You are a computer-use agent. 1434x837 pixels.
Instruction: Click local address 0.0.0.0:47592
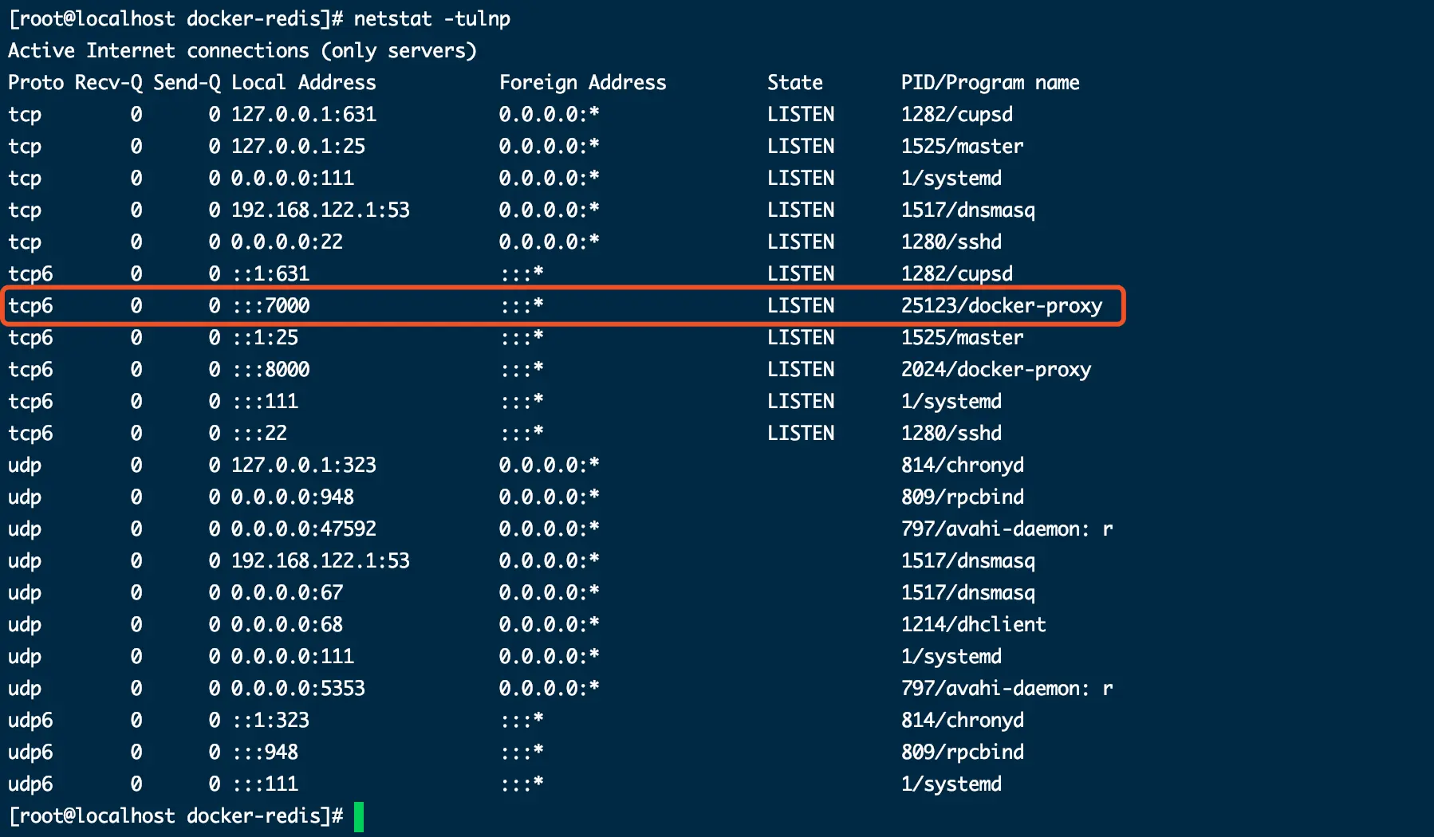[304, 529]
